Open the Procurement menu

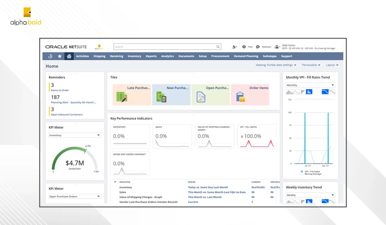coord(220,56)
